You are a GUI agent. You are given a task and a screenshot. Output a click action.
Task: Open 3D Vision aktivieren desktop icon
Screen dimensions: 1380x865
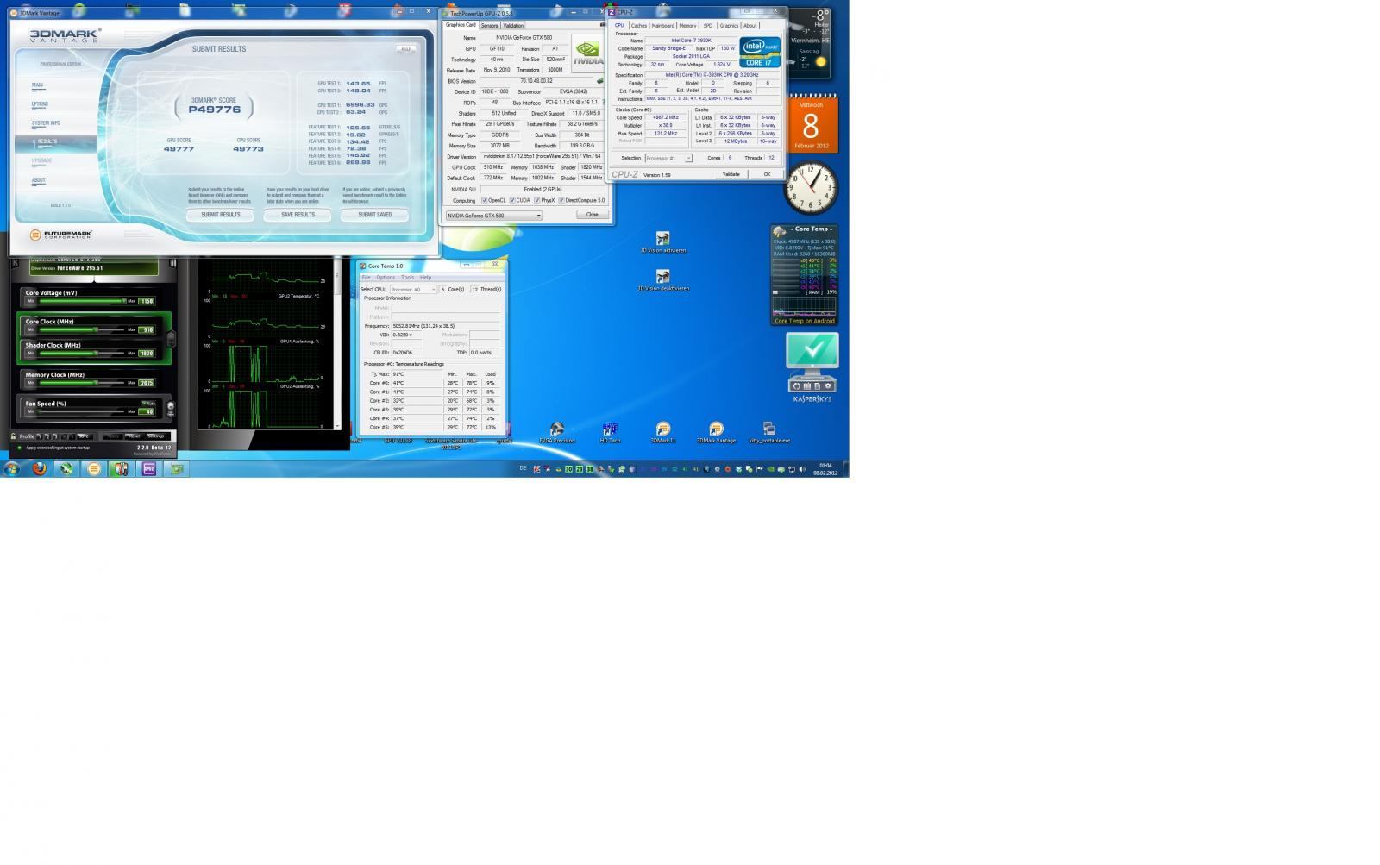click(662, 242)
